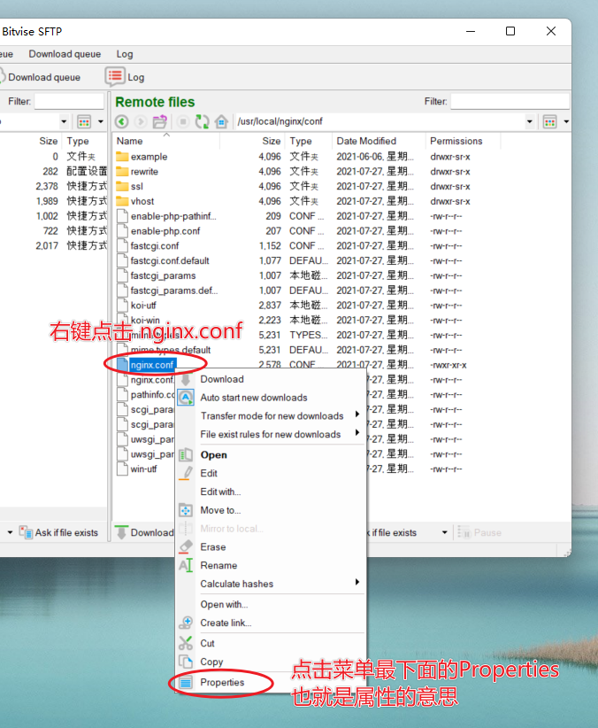Click the local pane view mode grid icon
598x728 pixels.
point(84,121)
